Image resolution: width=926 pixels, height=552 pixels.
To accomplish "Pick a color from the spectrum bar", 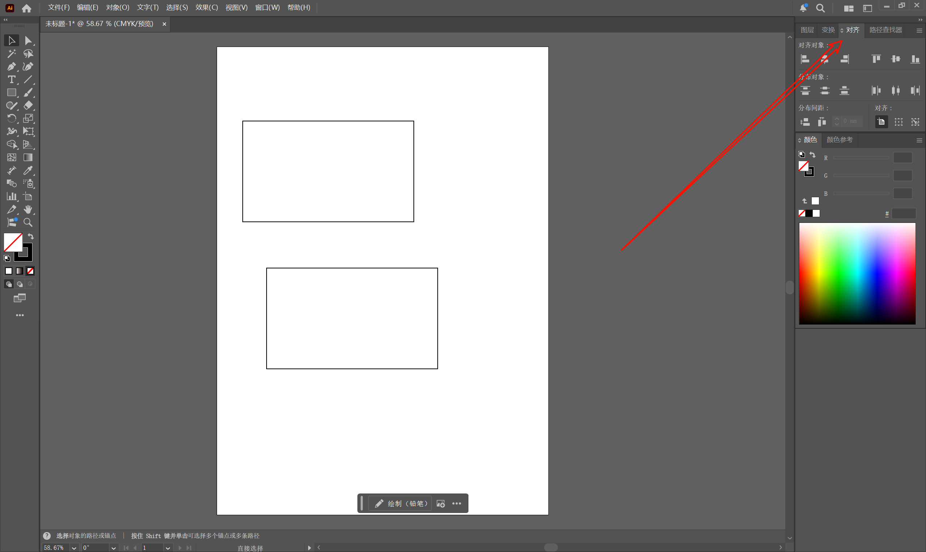I will point(857,273).
